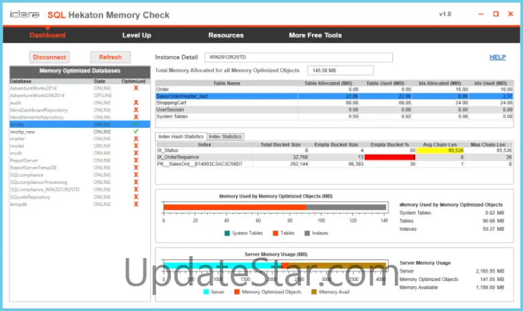This screenshot has width=523, height=311.
Task: Click red X icon for SQLcomplianceProcessing
Action: coord(135,183)
